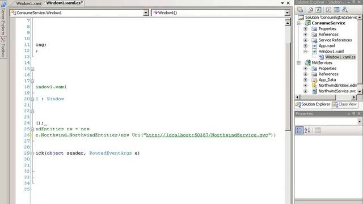
Task: Click the localhost NorthwindService.svc URL in code
Action: (207, 135)
